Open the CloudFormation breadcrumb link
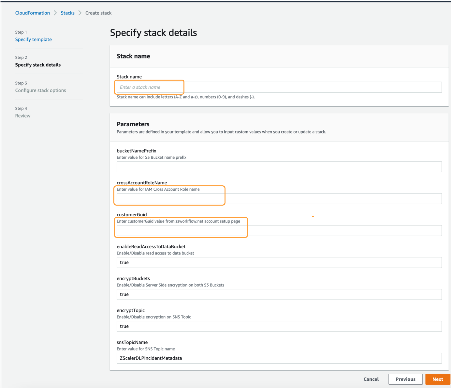The height and width of the screenshot is (389, 451). click(x=32, y=13)
